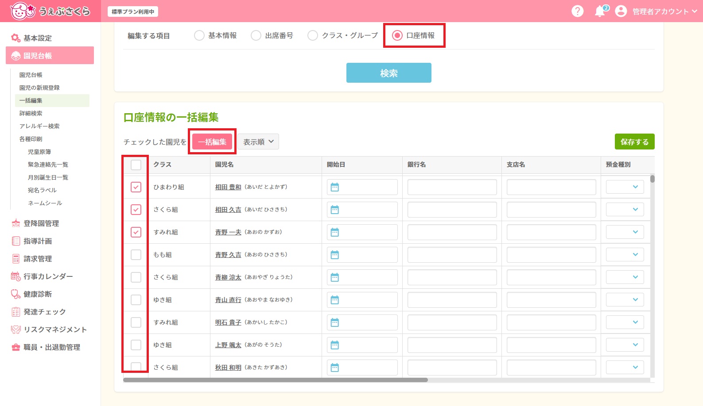Open 預金種別 dropdown for 青野 久吉
The image size is (703, 406).
625,255
